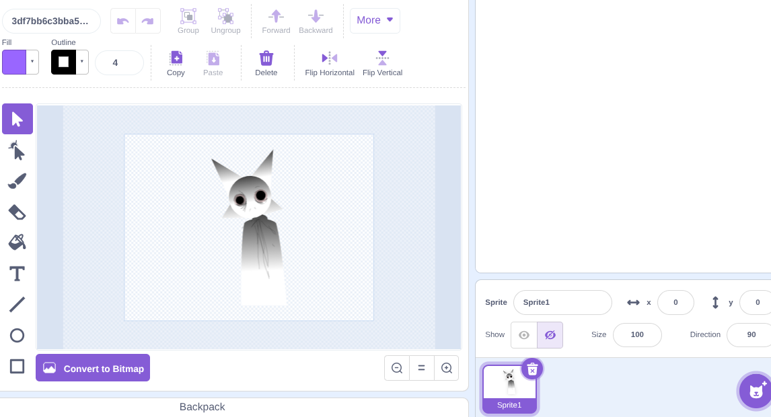Flip the costume vertically

tap(382, 64)
